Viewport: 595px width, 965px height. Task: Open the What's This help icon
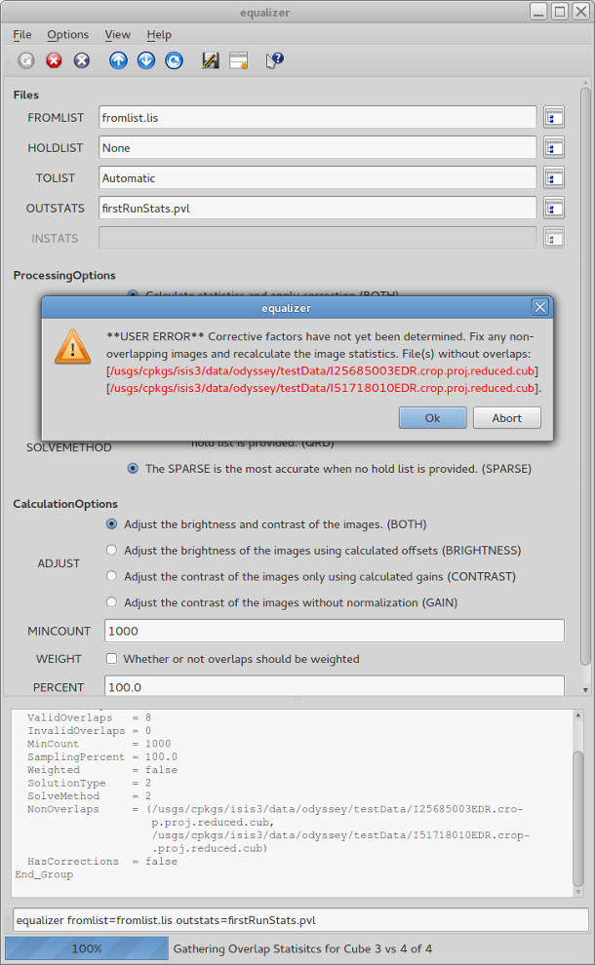[274, 60]
